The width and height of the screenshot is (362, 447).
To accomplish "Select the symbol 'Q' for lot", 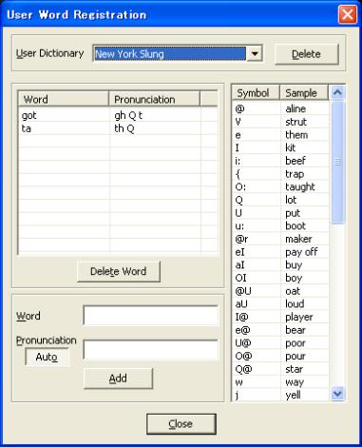I will coord(280,200).
